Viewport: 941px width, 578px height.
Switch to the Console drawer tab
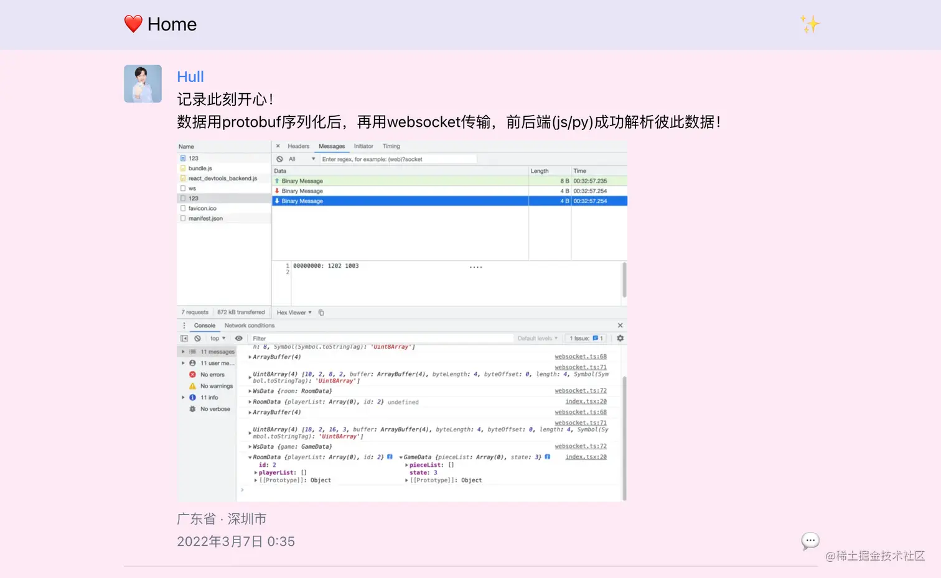[x=204, y=326]
